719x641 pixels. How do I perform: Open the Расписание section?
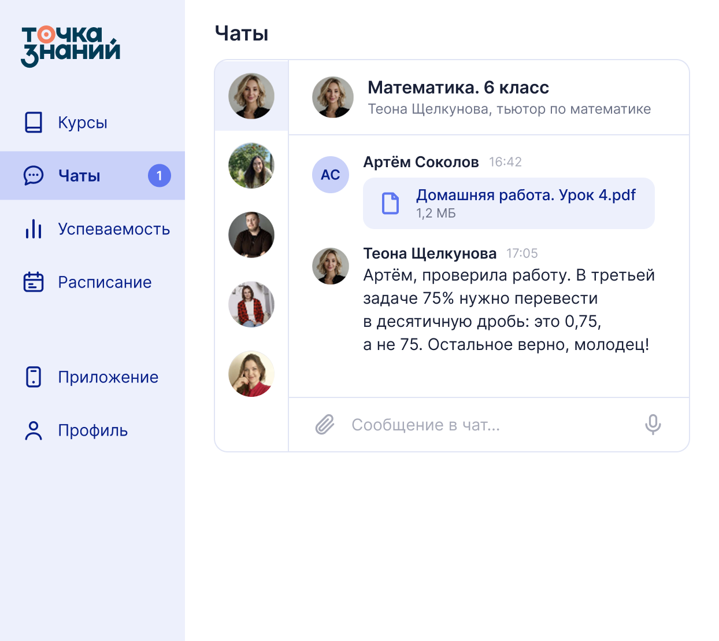tap(92, 282)
